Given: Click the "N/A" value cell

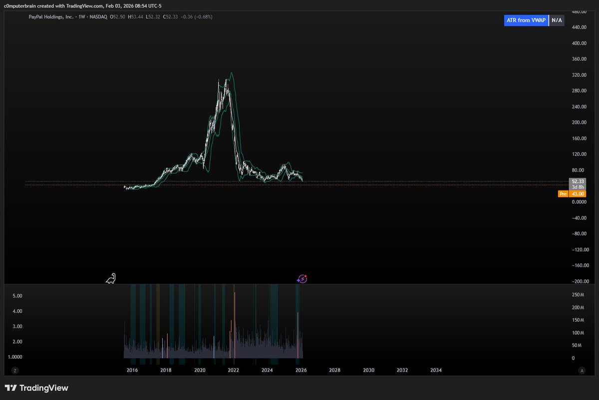Looking at the screenshot, I should click(557, 20).
